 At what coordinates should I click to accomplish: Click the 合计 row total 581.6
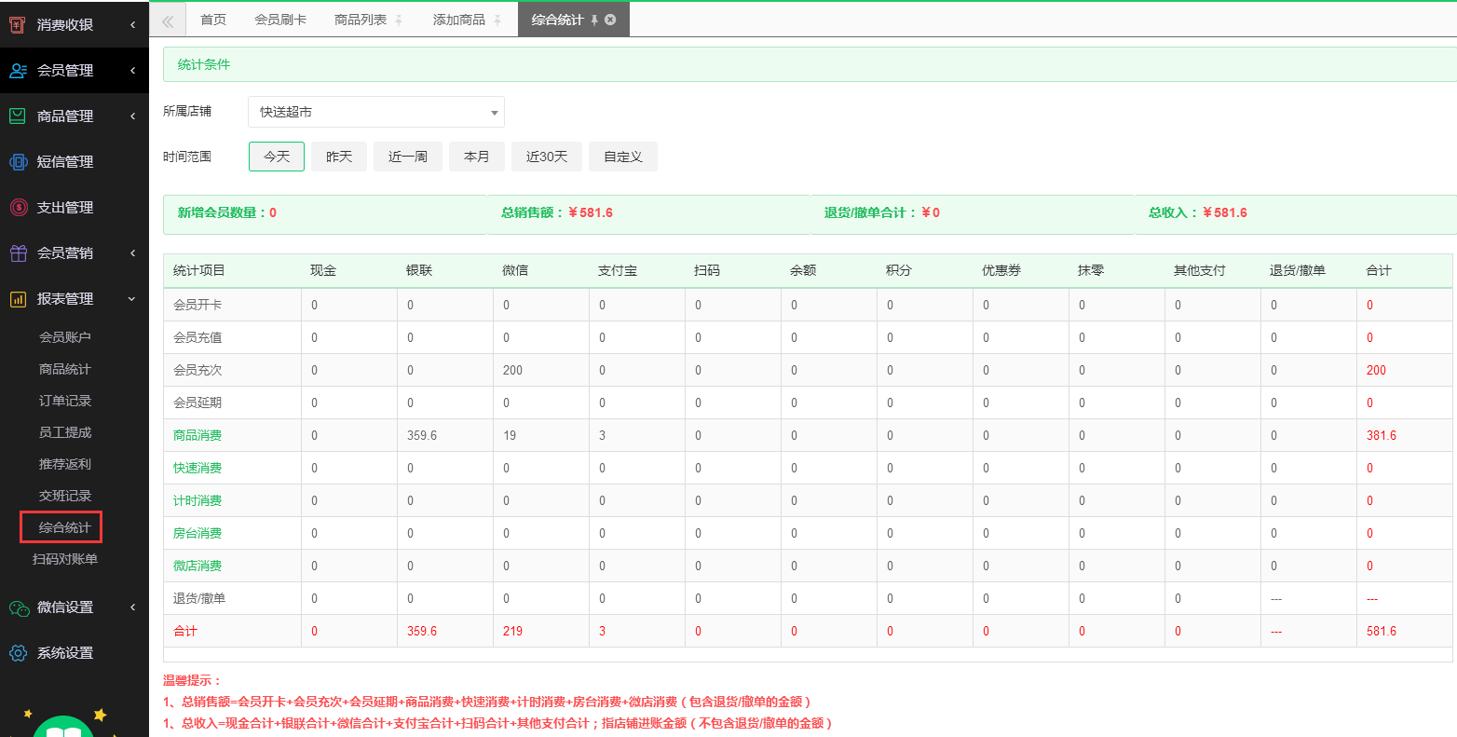(x=1382, y=631)
